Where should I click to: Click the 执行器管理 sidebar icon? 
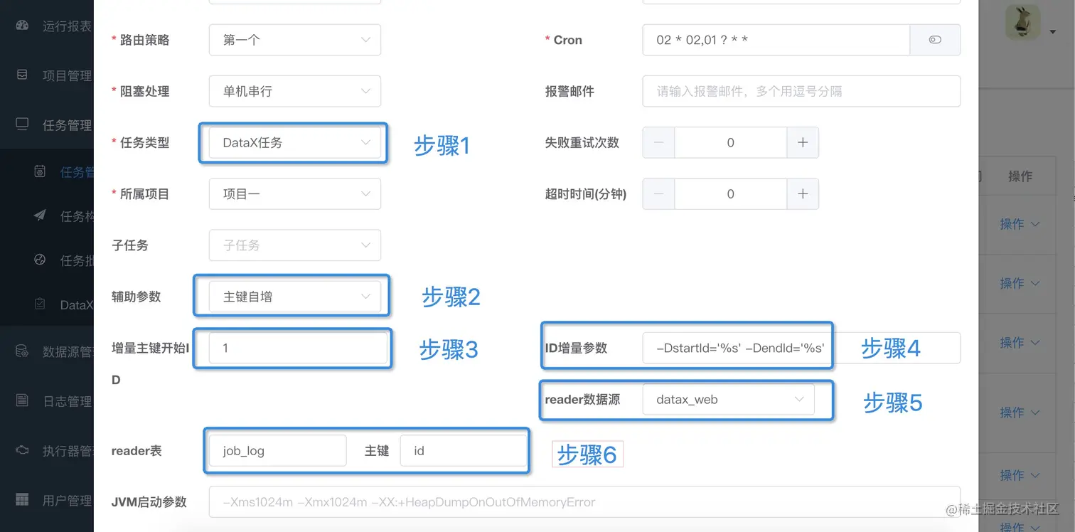click(x=22, y=449)
